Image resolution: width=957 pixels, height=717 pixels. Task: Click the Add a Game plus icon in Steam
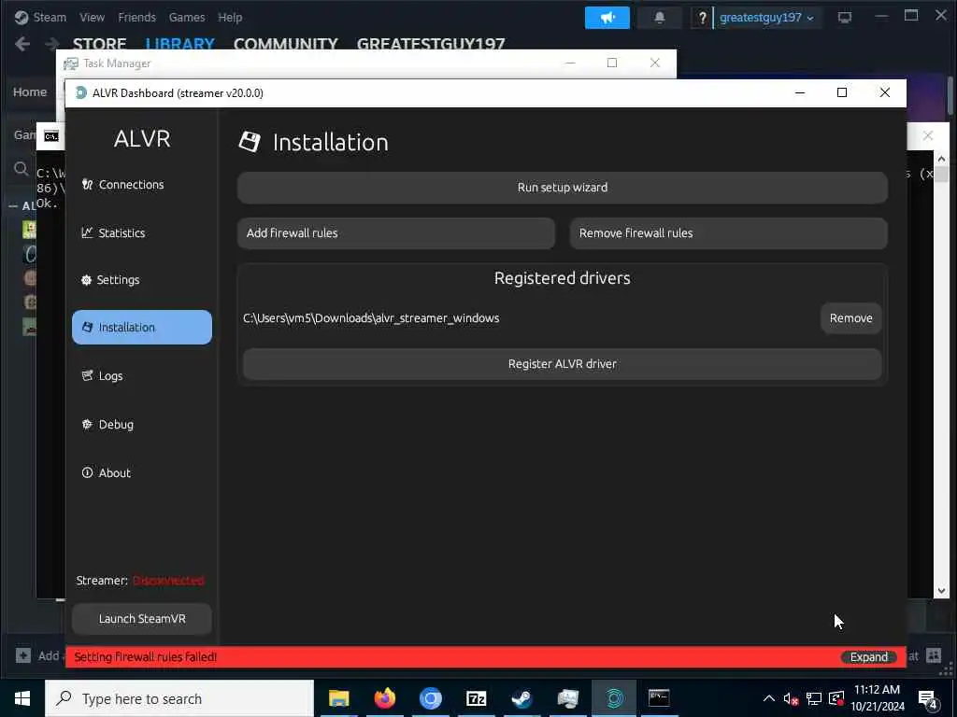click(x=23, y=655)
